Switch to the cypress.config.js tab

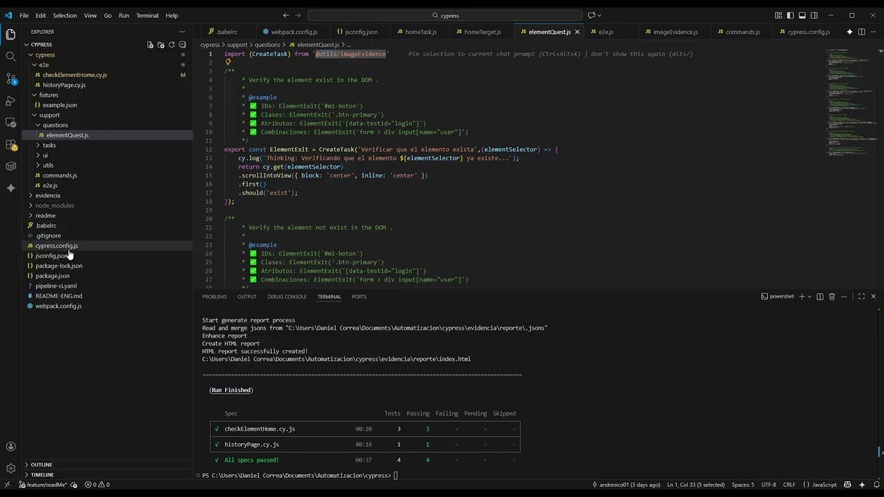tap(808, 32)
